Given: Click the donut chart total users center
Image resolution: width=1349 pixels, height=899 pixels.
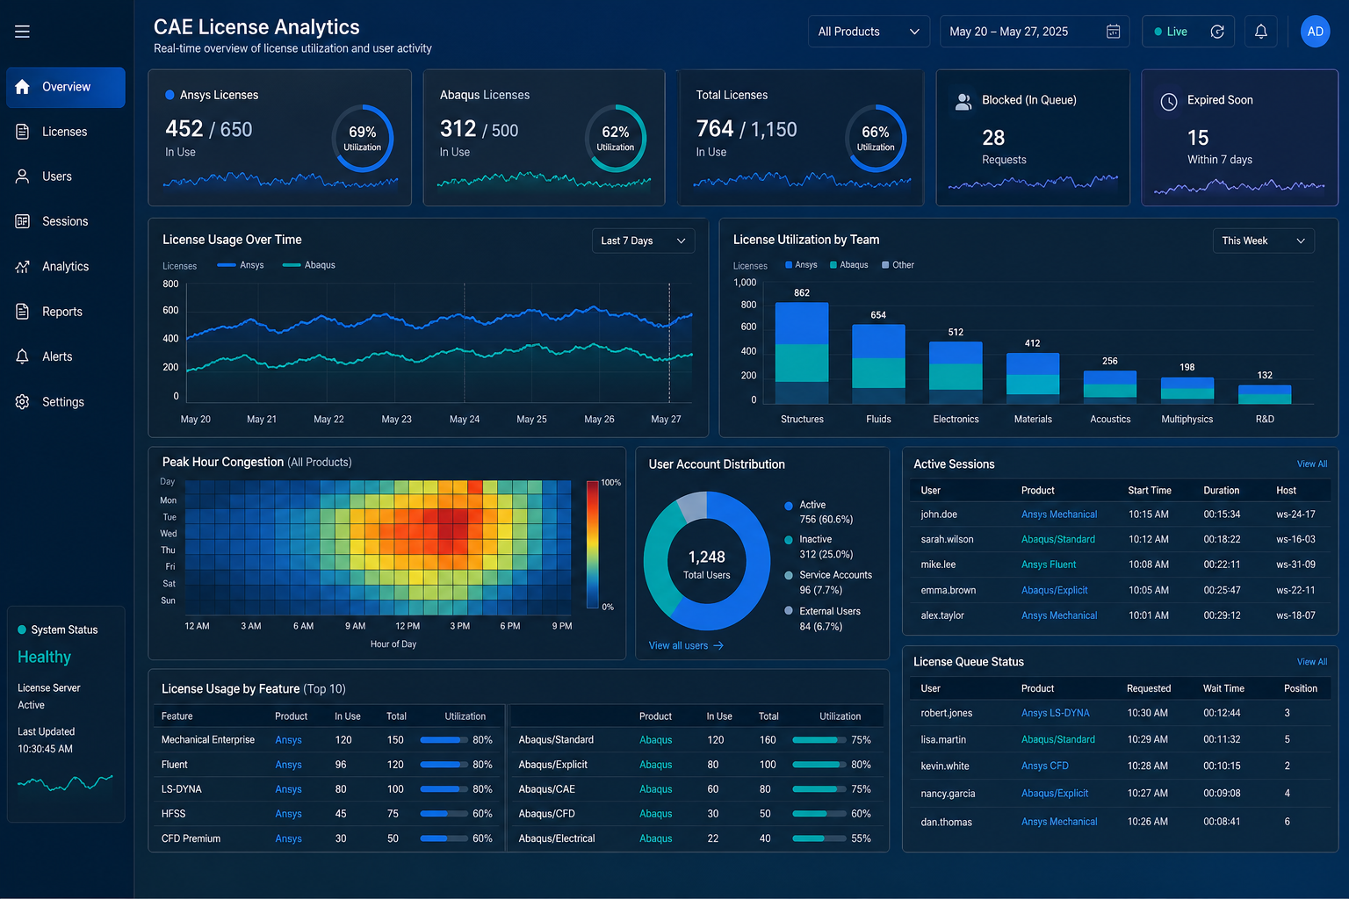Looking at the screenshot, I should pyautogui.click(x=707, y=564).
